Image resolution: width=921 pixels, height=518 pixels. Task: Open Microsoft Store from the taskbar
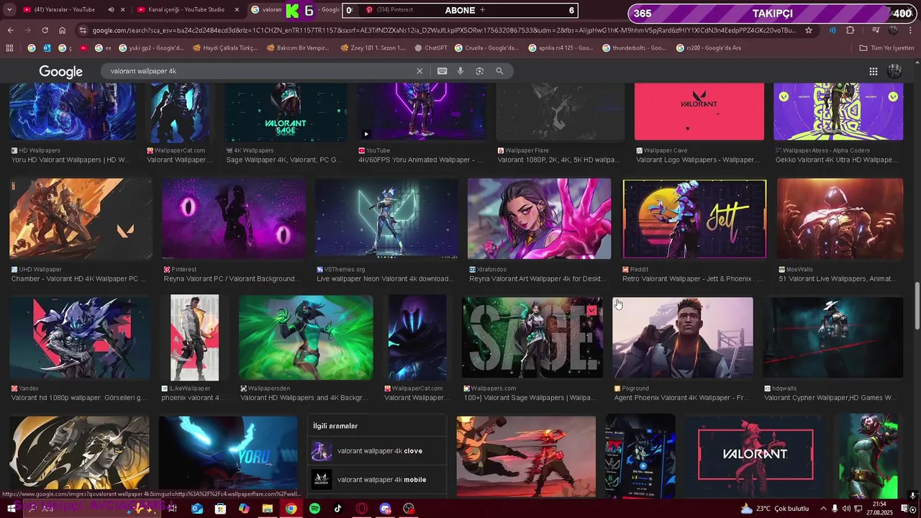pyautogui.click(x=220, y=509)
